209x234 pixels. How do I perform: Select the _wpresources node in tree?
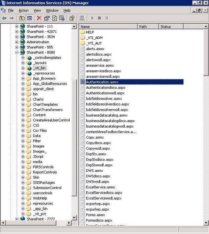pos(44,73)
